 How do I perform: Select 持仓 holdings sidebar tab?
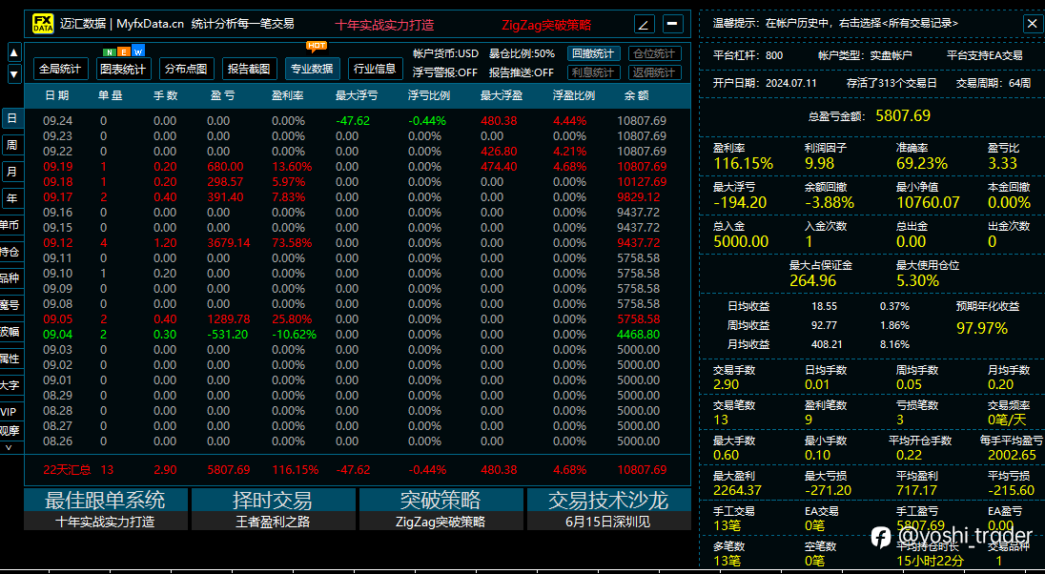pyautogui.click(x=10, y=252)
